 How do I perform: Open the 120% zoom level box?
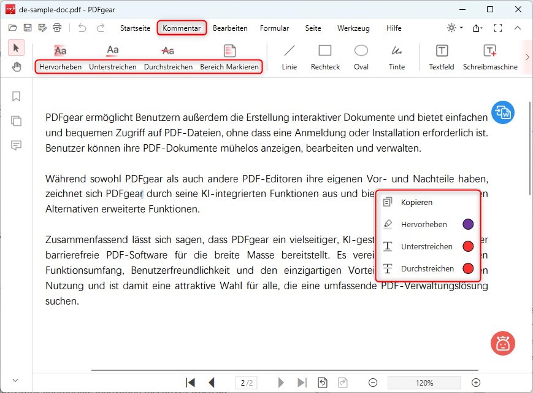pos(424,383)
